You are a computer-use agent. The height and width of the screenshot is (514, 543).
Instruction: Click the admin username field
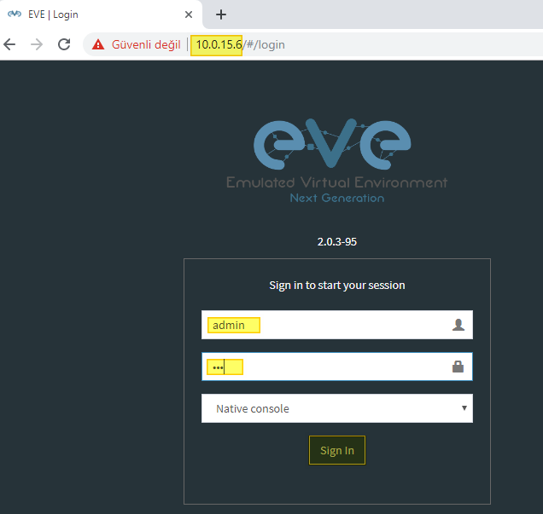[x=337, y=325]
